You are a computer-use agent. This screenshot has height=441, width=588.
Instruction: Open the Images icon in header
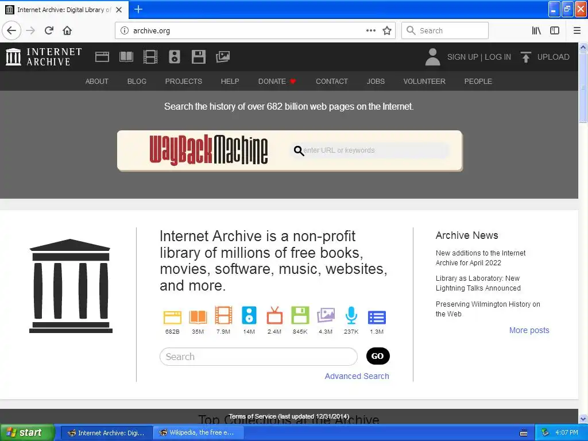click(x=223, y=57)
